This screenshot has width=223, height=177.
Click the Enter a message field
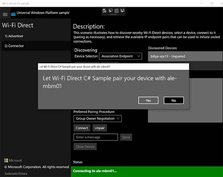tap(96, 137)
